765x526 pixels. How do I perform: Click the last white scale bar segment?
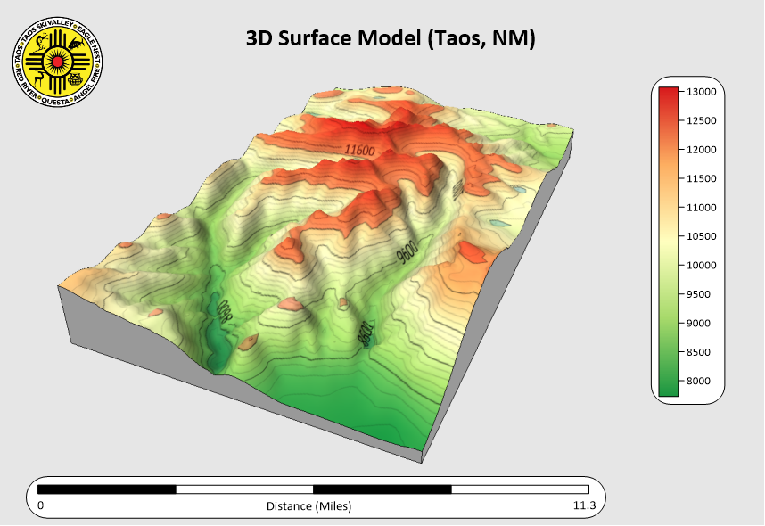tap(520, 489)
